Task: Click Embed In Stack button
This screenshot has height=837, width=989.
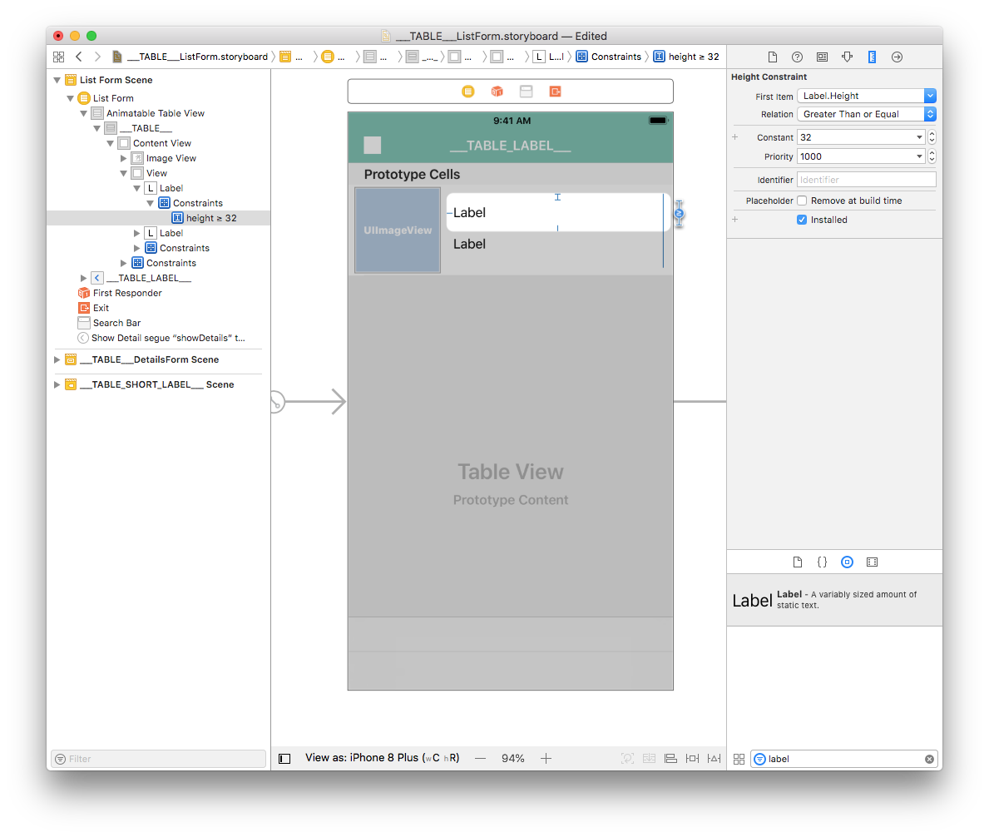Action: coord(649,758)
